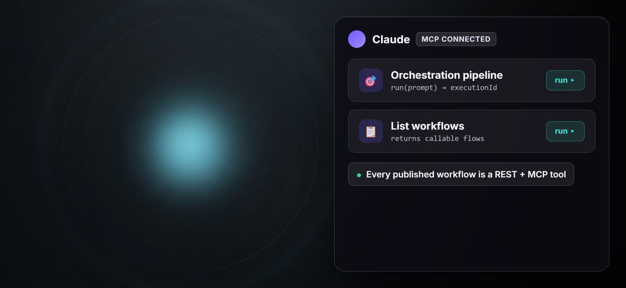
Task: Click the List workflows heading
Action: coord(427,126)
